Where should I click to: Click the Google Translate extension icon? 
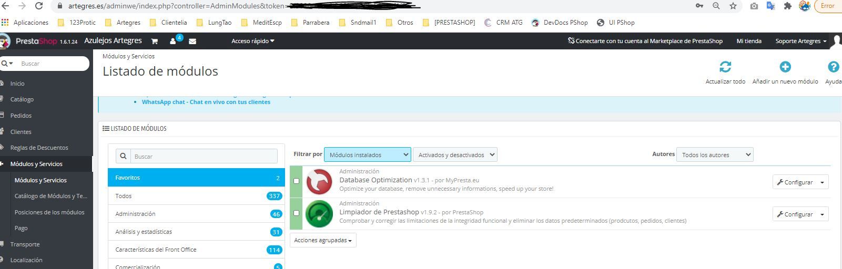coord(770,6)
